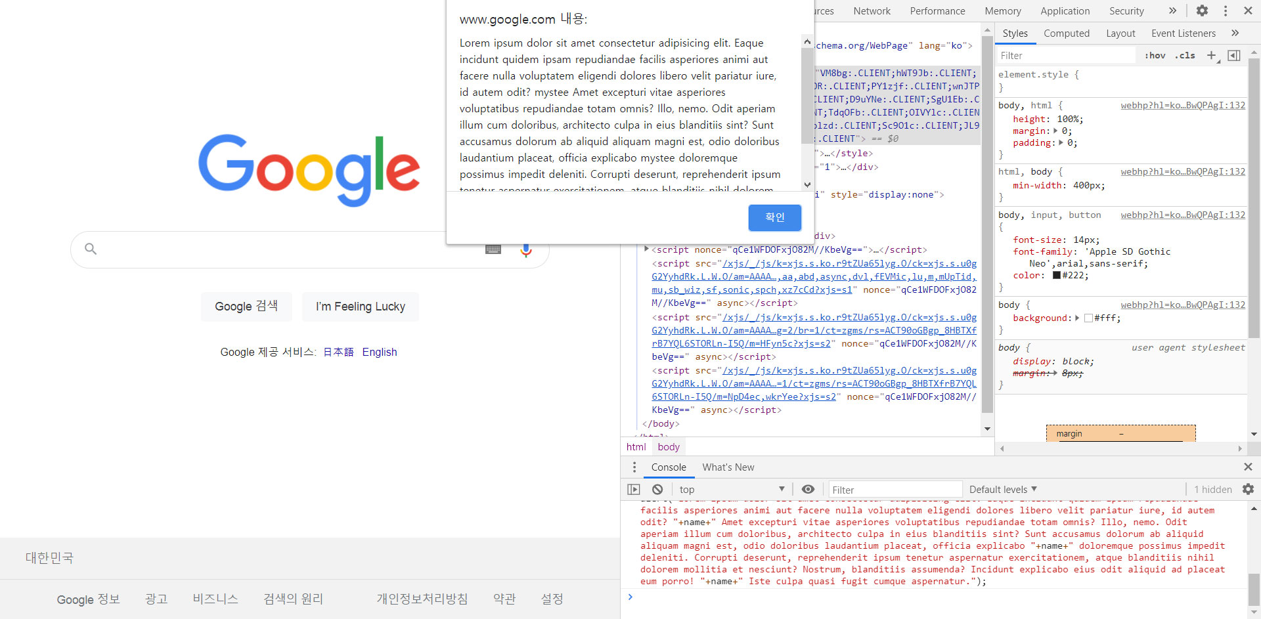1261x619 pixels.
Task: Toggle .cls class editor
Action: pyautogui.click(x=1185, y=56)
